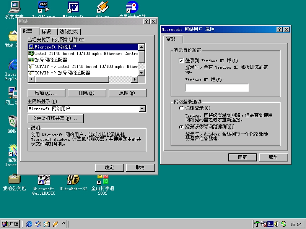The image size is (306, 229).
Task: Click the Windows NT 域 text field
Action: (x=217, y=88)
